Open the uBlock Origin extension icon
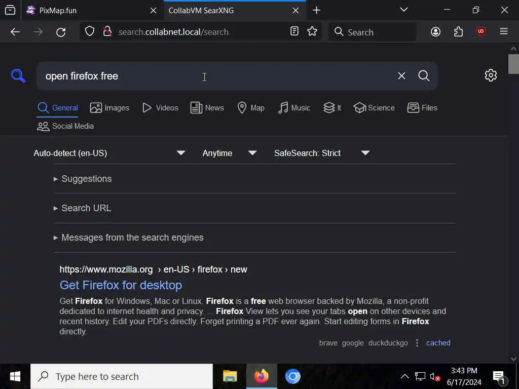 [x=481, y=31]
